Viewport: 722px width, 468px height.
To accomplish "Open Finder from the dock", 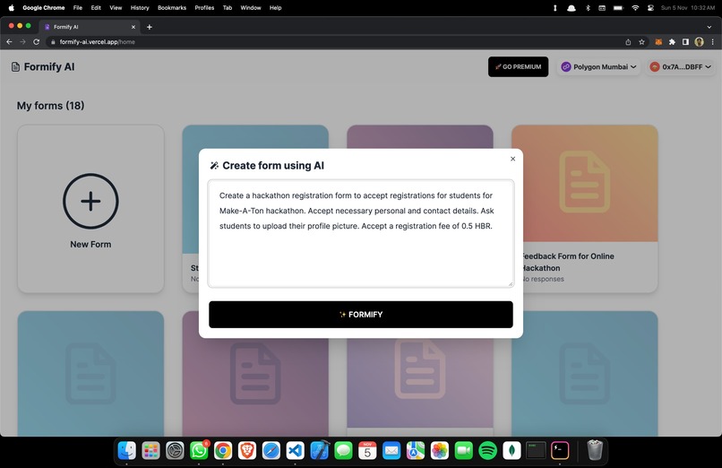I will pos(126,450).
